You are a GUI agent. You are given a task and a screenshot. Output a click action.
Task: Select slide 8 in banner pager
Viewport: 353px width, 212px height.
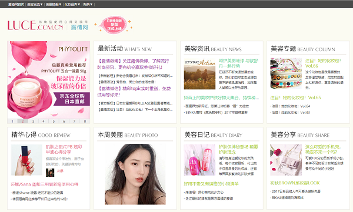(85, 121)
